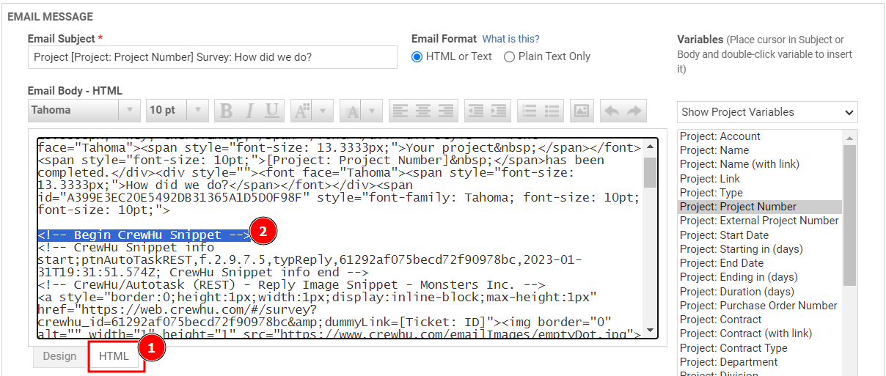Select 'Project: Project Number' variable

tap(759, 207)
